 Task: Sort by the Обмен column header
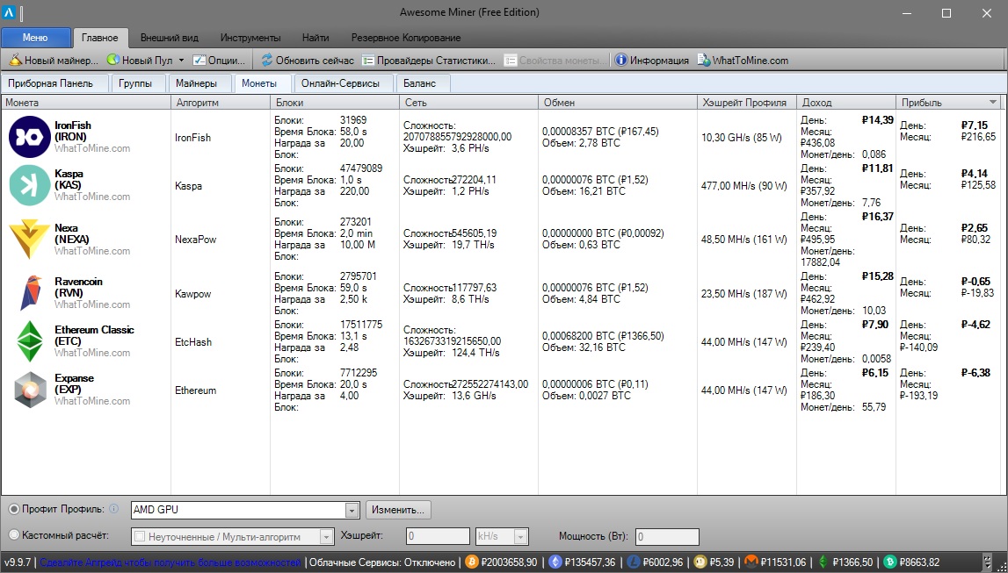point(618,102)
